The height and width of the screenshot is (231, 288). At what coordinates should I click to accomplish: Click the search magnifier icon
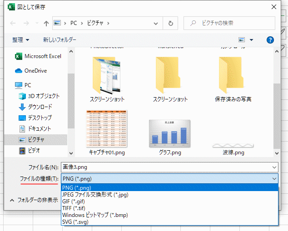coord(193,23)
